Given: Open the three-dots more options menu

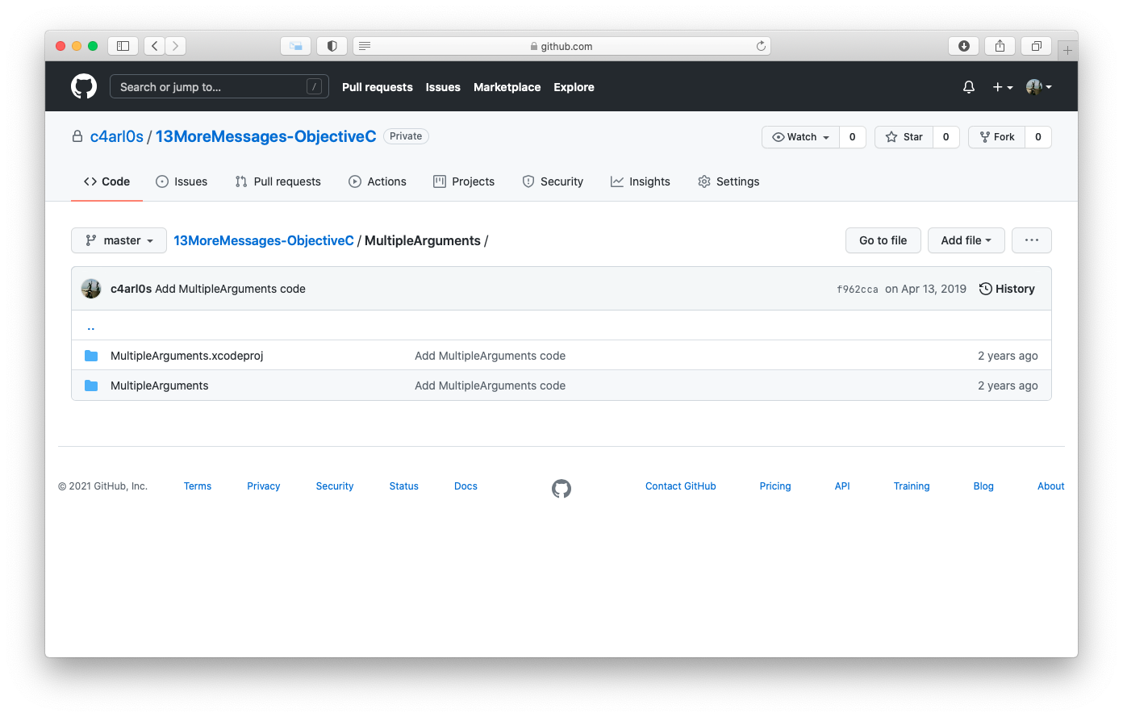Looking at the screenshot, I should (1032, 240).
